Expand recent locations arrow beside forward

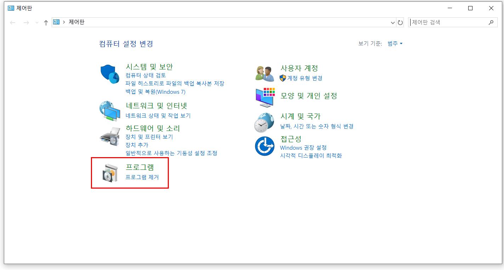coord(37,23)
